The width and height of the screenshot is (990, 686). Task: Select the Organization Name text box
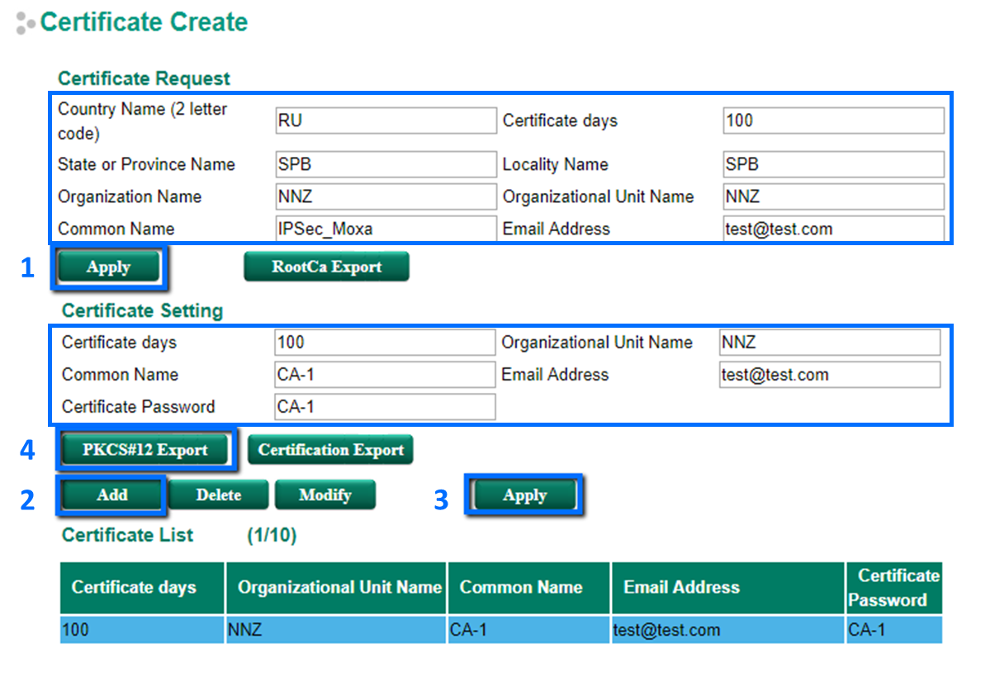tap(386, 196)
